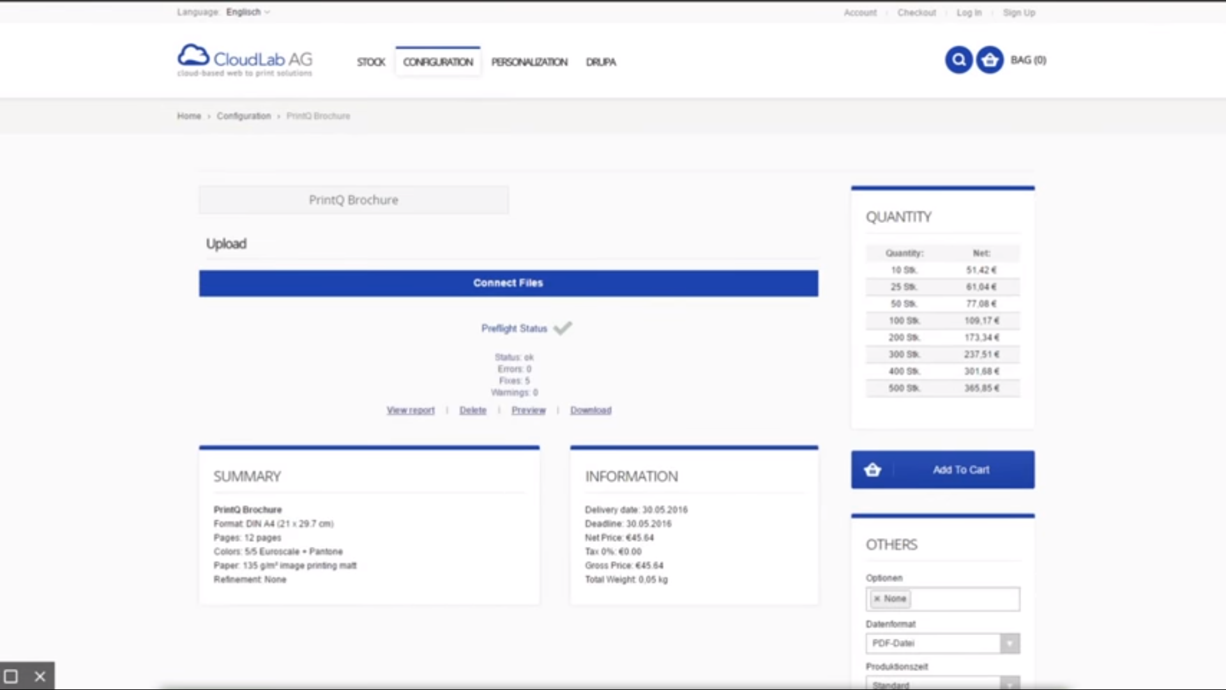Open the search magnifier icon

[x=958, y=60]
